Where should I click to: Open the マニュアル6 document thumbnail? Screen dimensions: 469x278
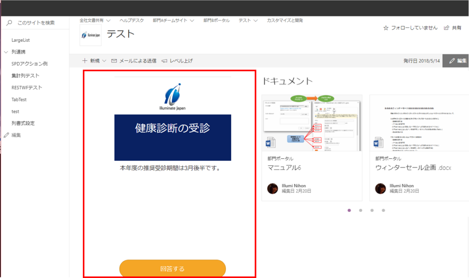[x=312, y=123]
